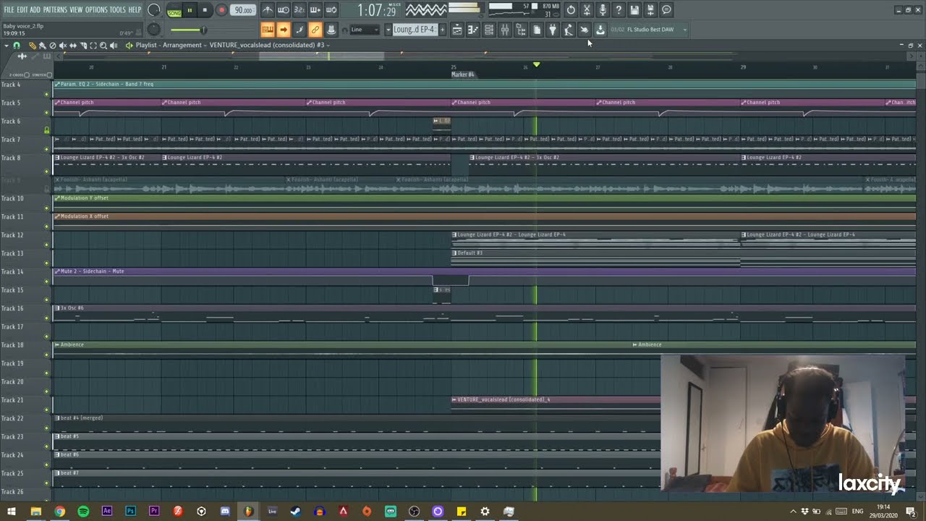Image resolution: width=926 pixels, height=521 pixels.
Task: Toggle the link/multilink to controllers icon
Action: tap(315, 30)
